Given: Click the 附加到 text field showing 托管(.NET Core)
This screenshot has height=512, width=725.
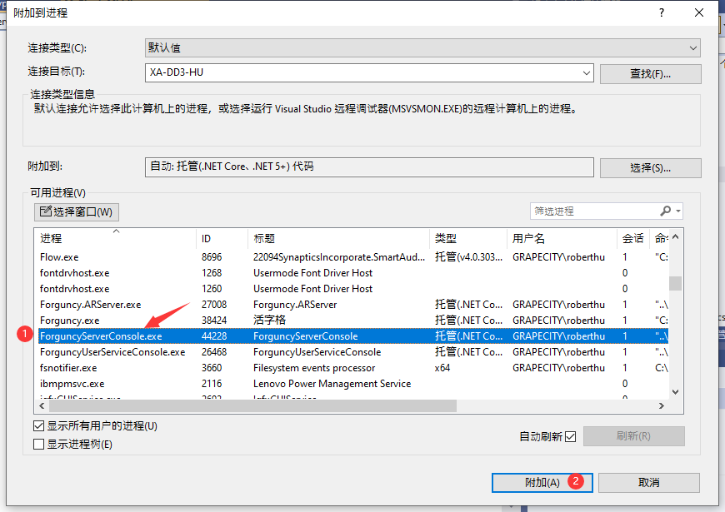Looking at the screenshot, I should click(x=369, y=167).
